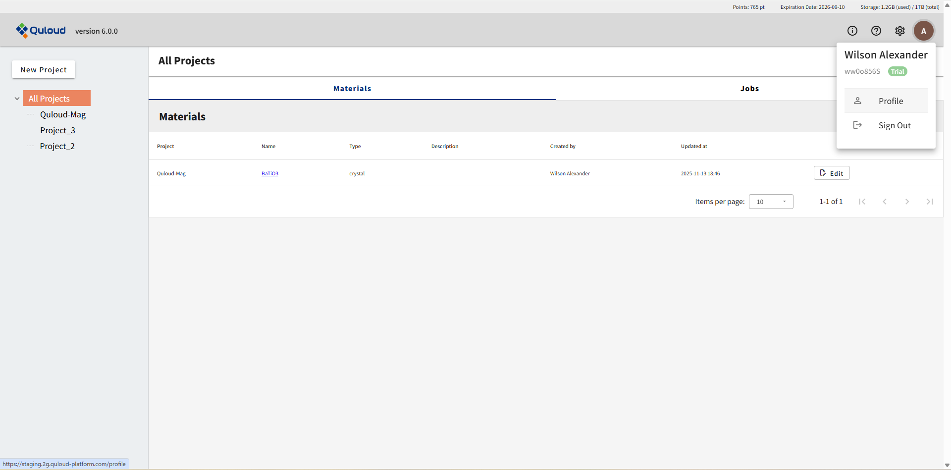
Task: Edit the BaTiO3 material row
Action: [831, 173]
